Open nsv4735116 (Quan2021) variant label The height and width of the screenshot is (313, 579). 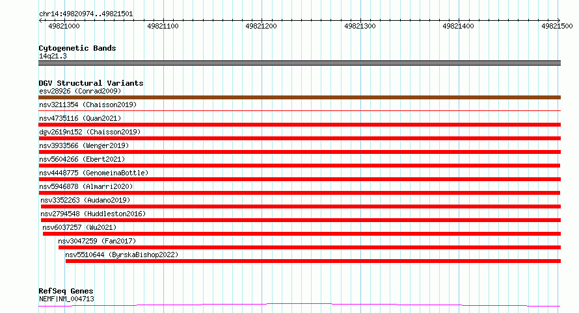click(x=80, y=118)
